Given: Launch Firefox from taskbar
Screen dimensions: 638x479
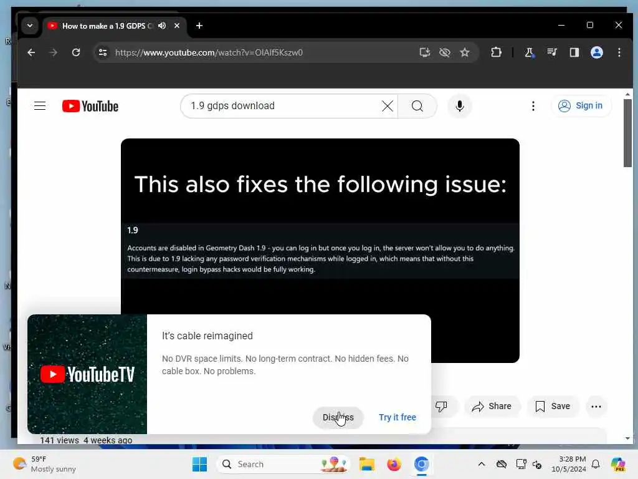Looking at the screenshot, I should click(394, 464).
